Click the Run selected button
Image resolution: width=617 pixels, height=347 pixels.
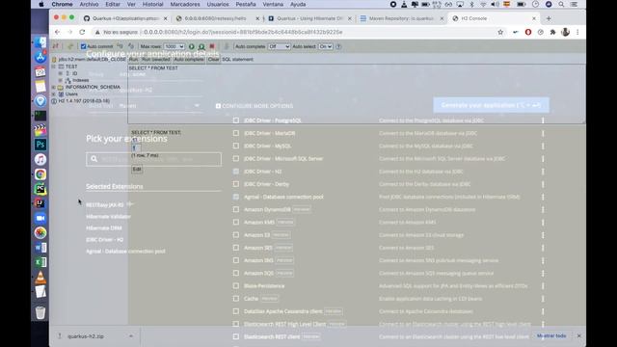click(155, 60)
